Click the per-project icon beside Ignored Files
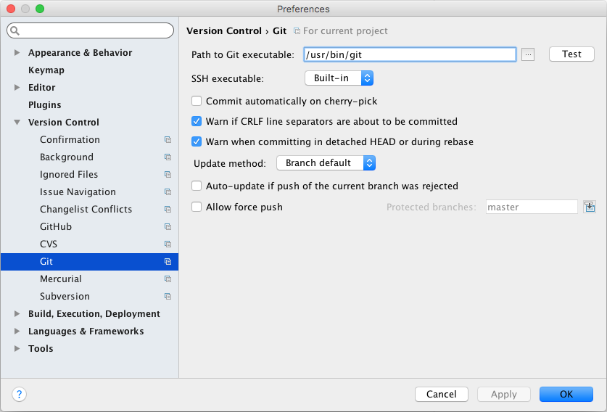This screenshot has height=412, width=607. pos(168,175)
